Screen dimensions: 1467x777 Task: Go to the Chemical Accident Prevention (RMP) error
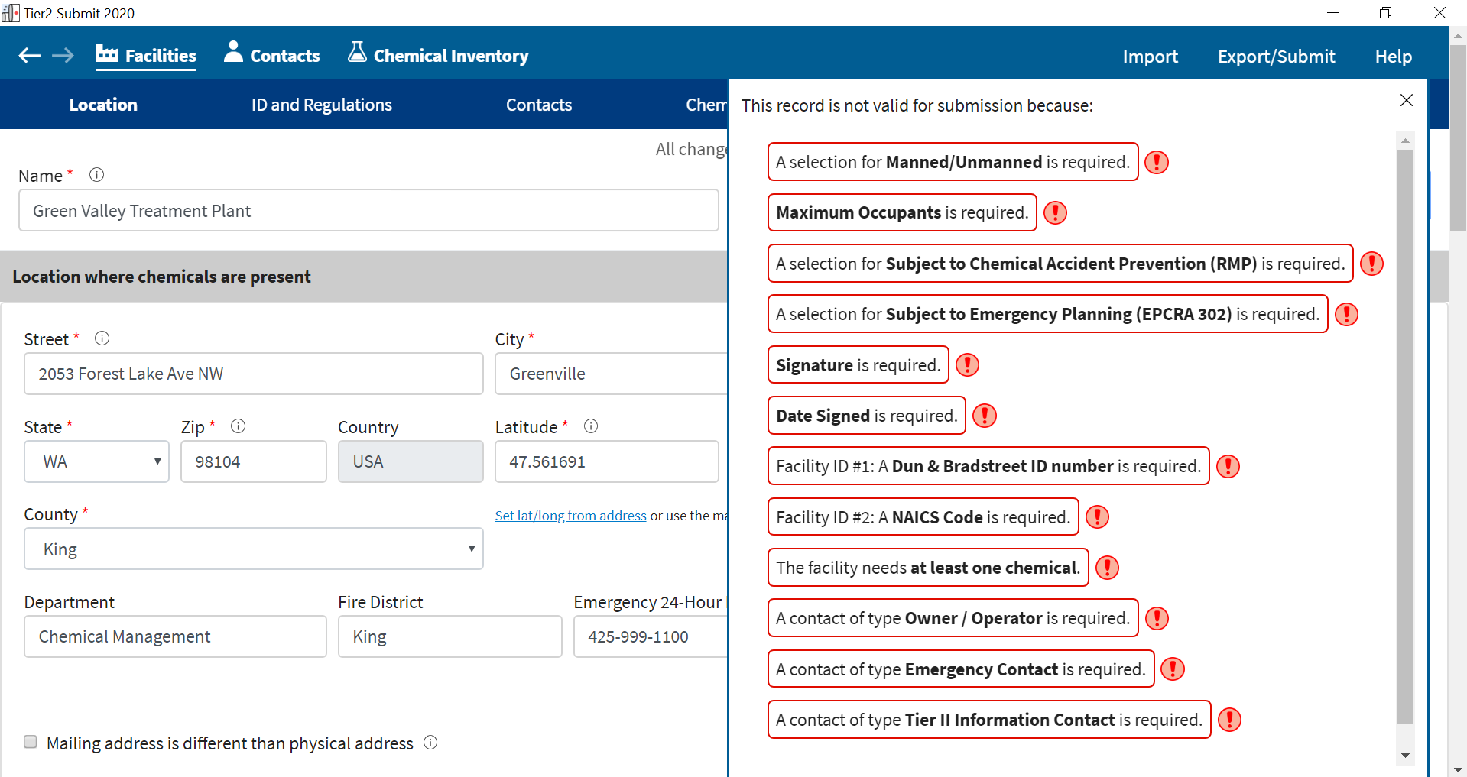coord(1060,264)
